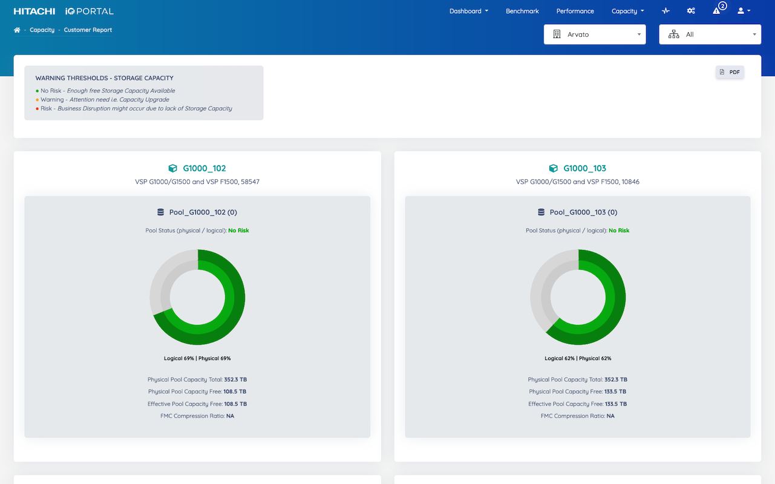
Task: Export report with the PDF button
Action: click(x=730, y=72)
